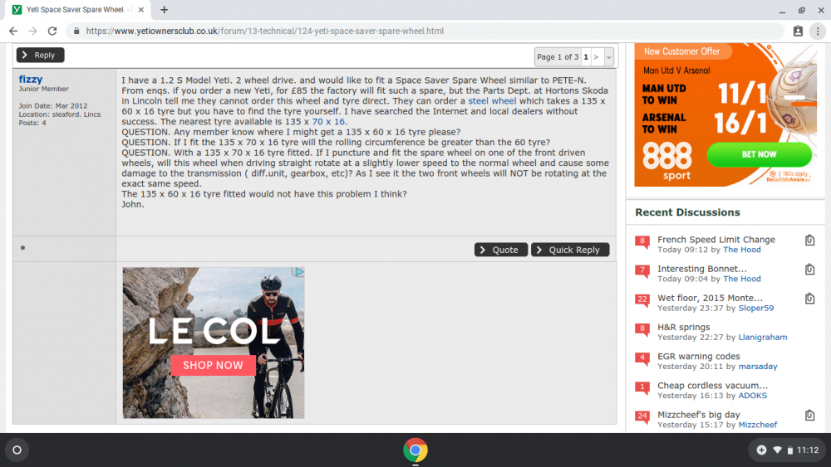Open Sloper59 profile link
The height and width of the screenshot is (467, 831).
755,308
